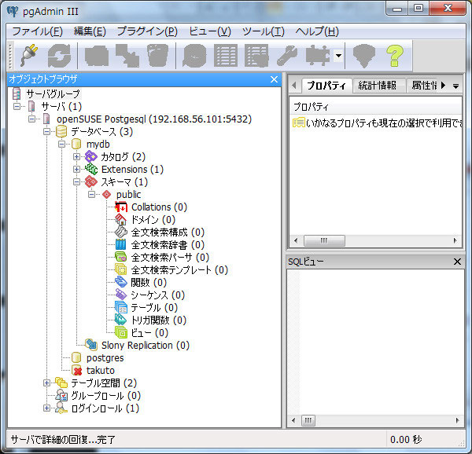The width and height of the screenshot is (472, 454).
Task: Click the ビュー (0) icon
Action: click(x=121, y=333)
